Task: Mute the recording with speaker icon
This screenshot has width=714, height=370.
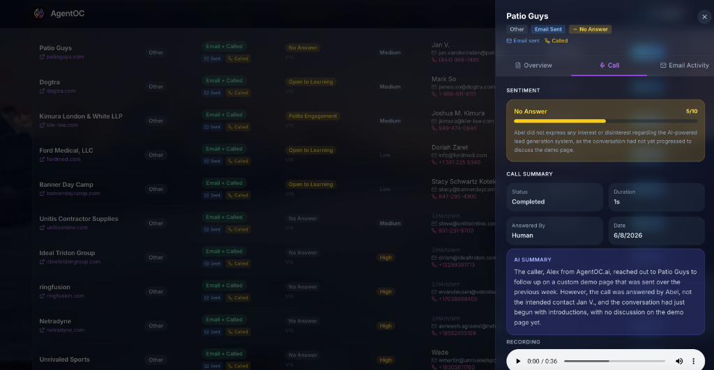Action: click(x=679, y=361)
